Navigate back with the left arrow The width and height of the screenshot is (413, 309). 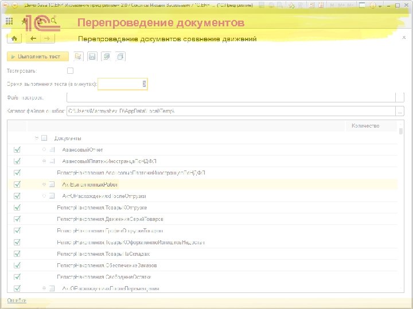click(x=33, y=39)
